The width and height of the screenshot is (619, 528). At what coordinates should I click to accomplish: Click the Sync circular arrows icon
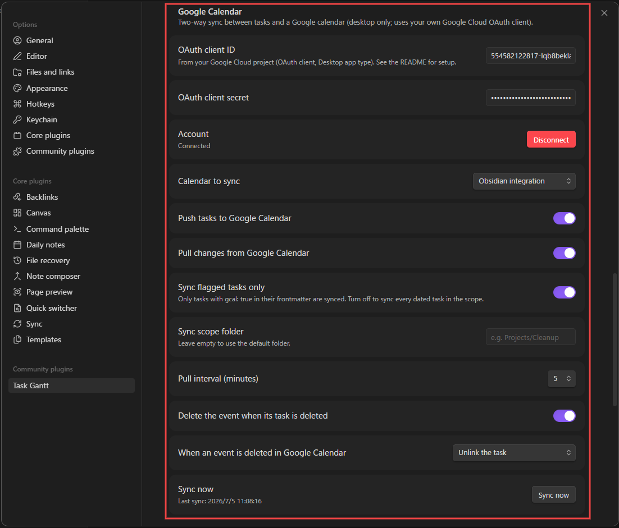(x=17, y=324)
